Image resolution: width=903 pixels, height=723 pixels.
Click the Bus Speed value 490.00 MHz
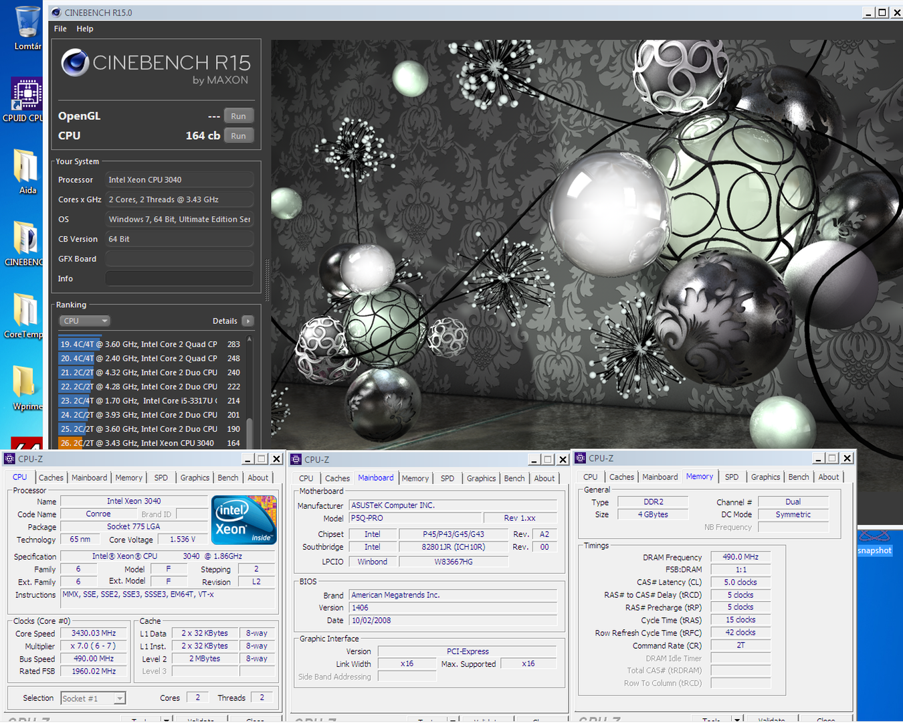coord(94,659)
